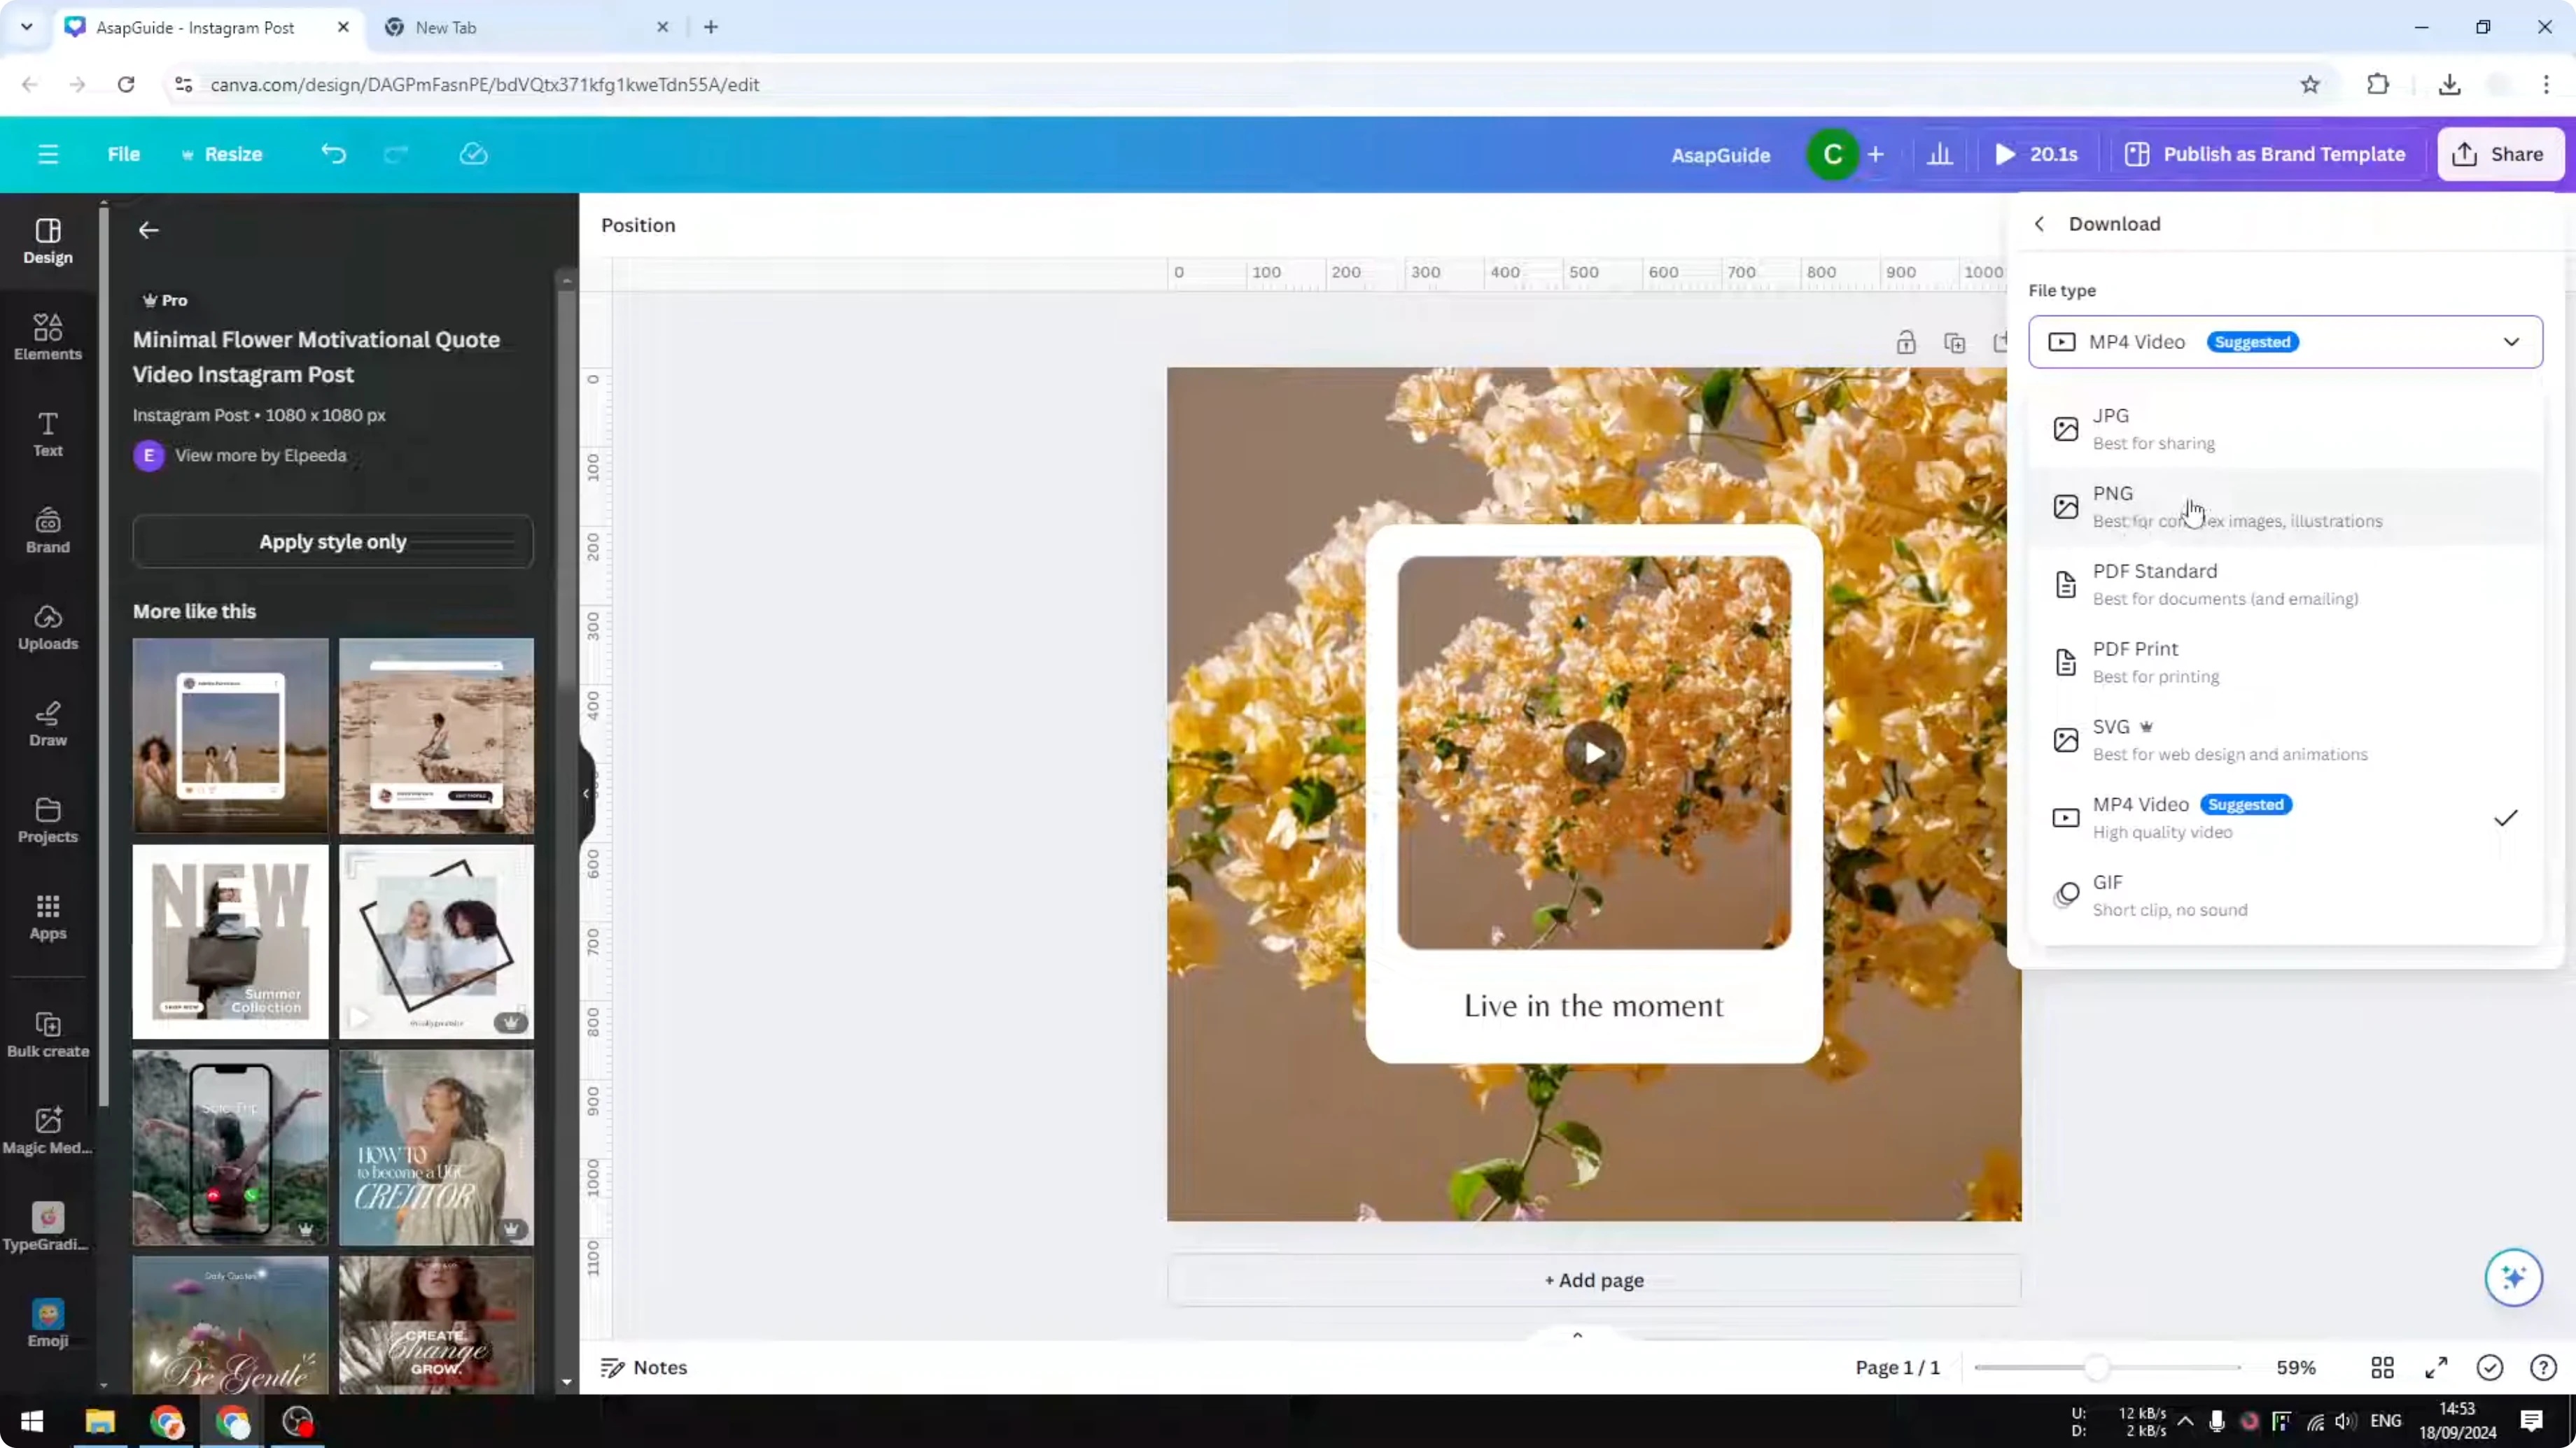Select JPG file type option
Screen dimensions: 2576x1448
point(2285,429)
